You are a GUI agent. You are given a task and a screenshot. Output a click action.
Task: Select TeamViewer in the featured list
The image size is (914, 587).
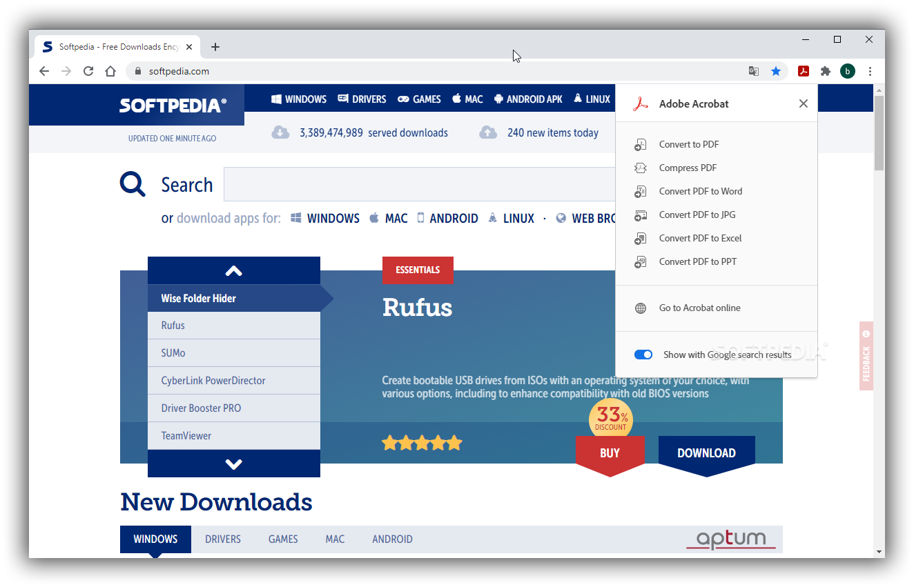(234, 436)
